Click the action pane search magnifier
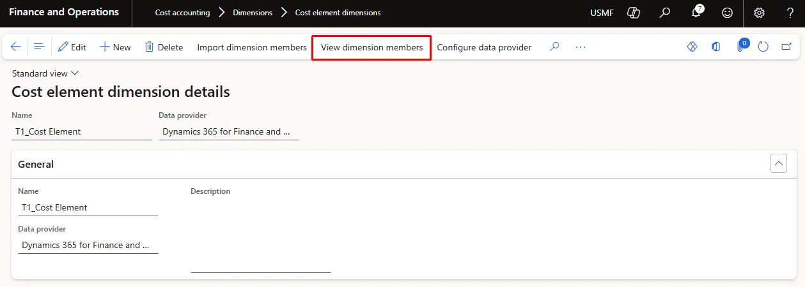This screenshot has height=287, width=805. click(x=554, y=47)
